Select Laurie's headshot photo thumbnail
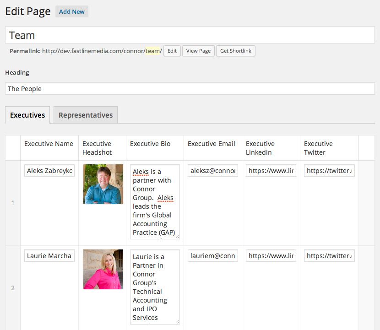This screenshot has width=380, height=330. pos(103,269)
